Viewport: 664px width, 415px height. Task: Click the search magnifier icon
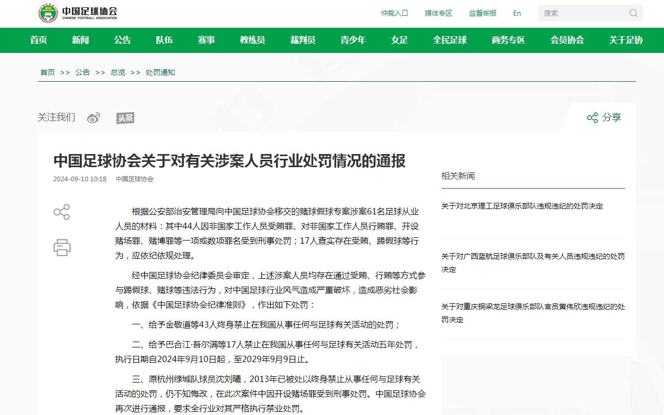(633, 13)
